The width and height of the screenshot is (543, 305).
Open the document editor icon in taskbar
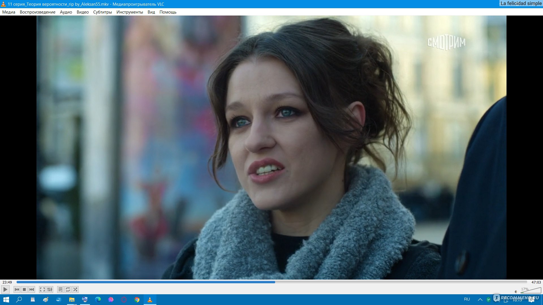(x=33, y=300)
